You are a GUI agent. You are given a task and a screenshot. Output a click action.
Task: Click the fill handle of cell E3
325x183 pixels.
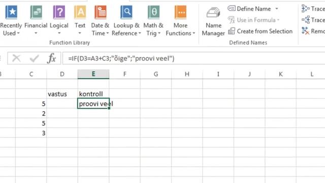(109, 108)
